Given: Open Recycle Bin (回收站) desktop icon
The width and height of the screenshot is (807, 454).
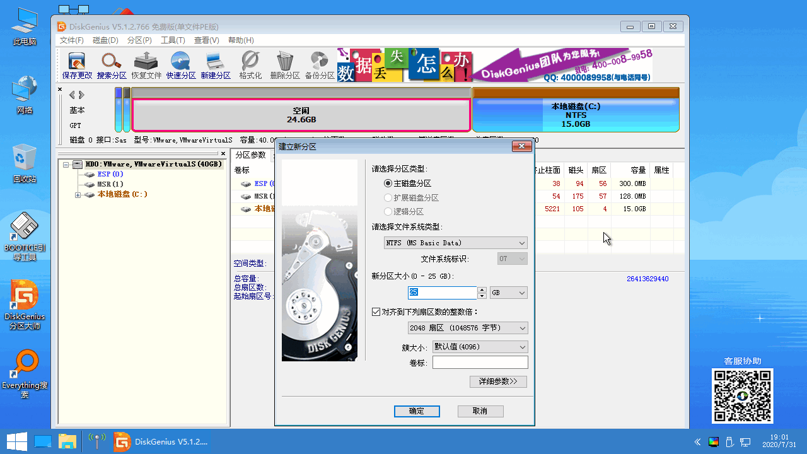Looking at the screenshot, I should click(25, 163).
